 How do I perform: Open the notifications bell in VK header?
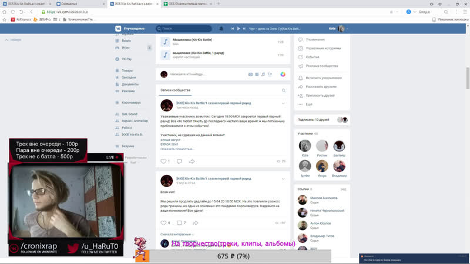click(x=221, y=28)
